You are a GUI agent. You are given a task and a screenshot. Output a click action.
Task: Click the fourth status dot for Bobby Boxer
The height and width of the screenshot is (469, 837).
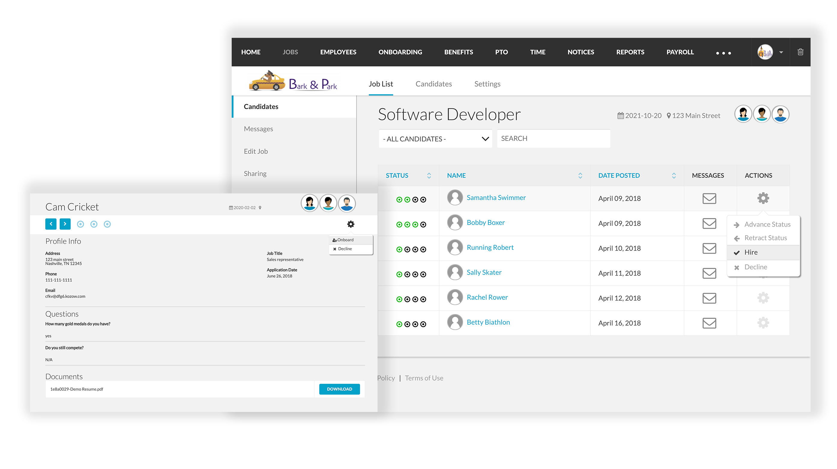[x=423, y=225]
